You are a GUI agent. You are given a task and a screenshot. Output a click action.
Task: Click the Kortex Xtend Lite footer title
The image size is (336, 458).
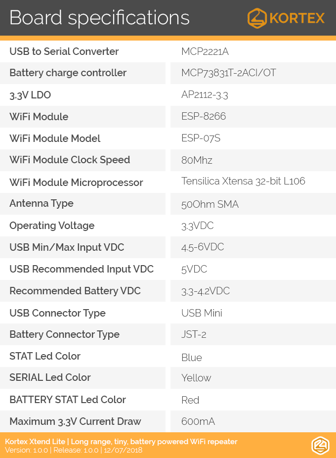[x=121, y=441]
